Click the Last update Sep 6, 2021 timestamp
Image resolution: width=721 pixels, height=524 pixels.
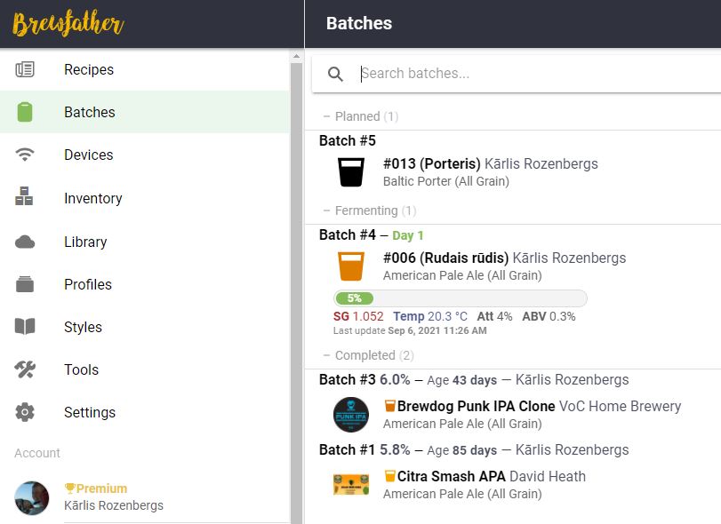pyautogui.click(x=410, y=330)
